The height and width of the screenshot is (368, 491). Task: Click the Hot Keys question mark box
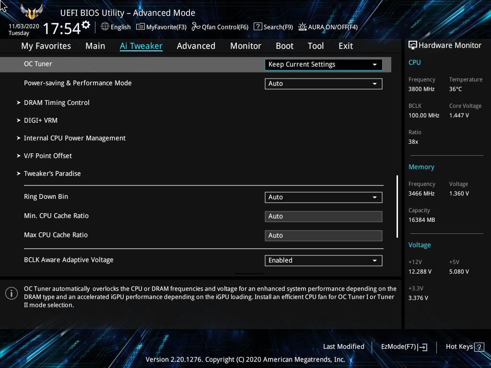(x=479, y=347)
